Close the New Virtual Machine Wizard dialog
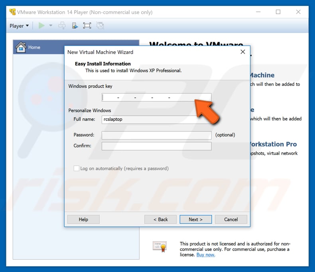The width and height of the screenshot is (315, 272). 243,52
